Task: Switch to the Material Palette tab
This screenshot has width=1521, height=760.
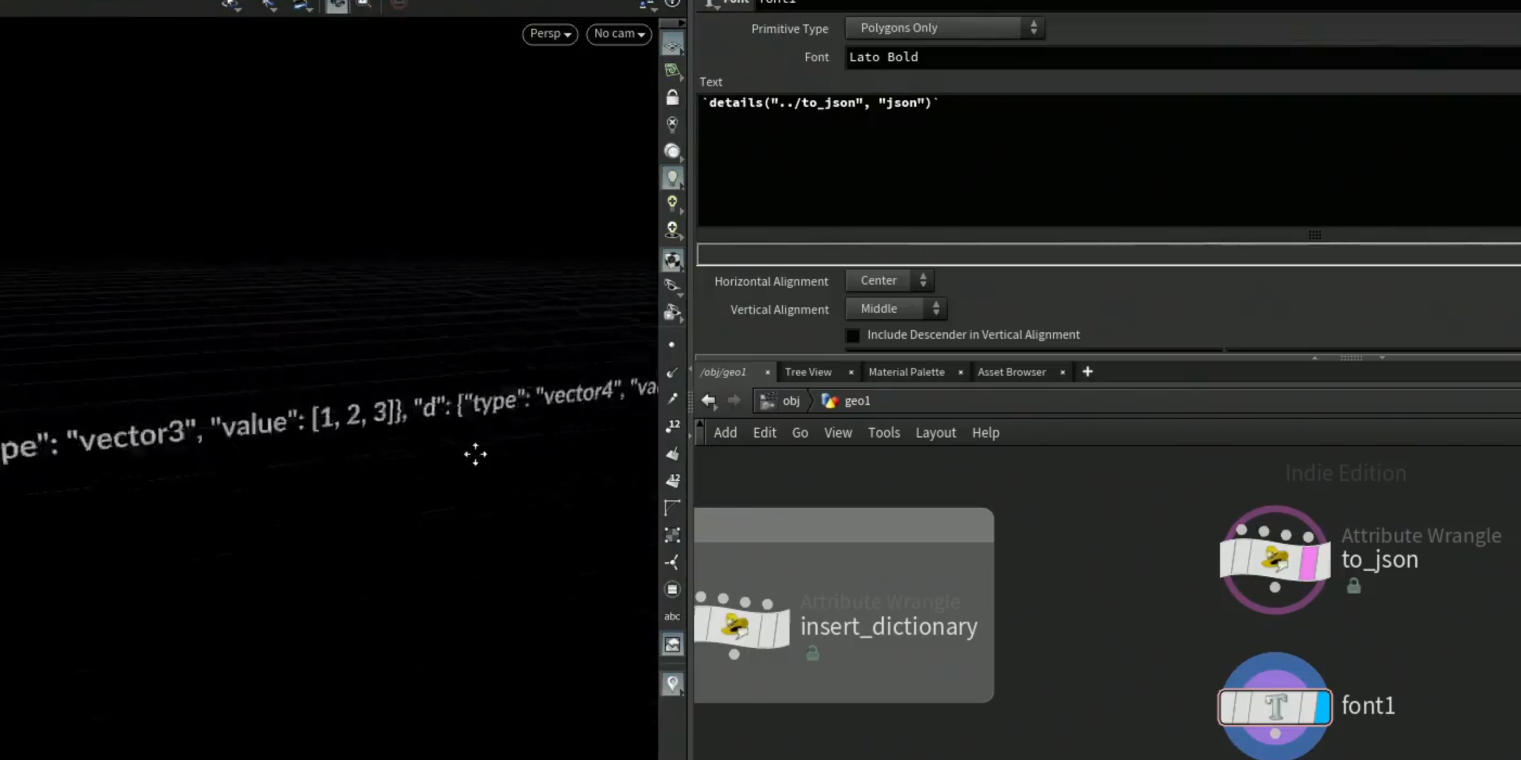Action: pyautogui.click(x=906, y=372)
